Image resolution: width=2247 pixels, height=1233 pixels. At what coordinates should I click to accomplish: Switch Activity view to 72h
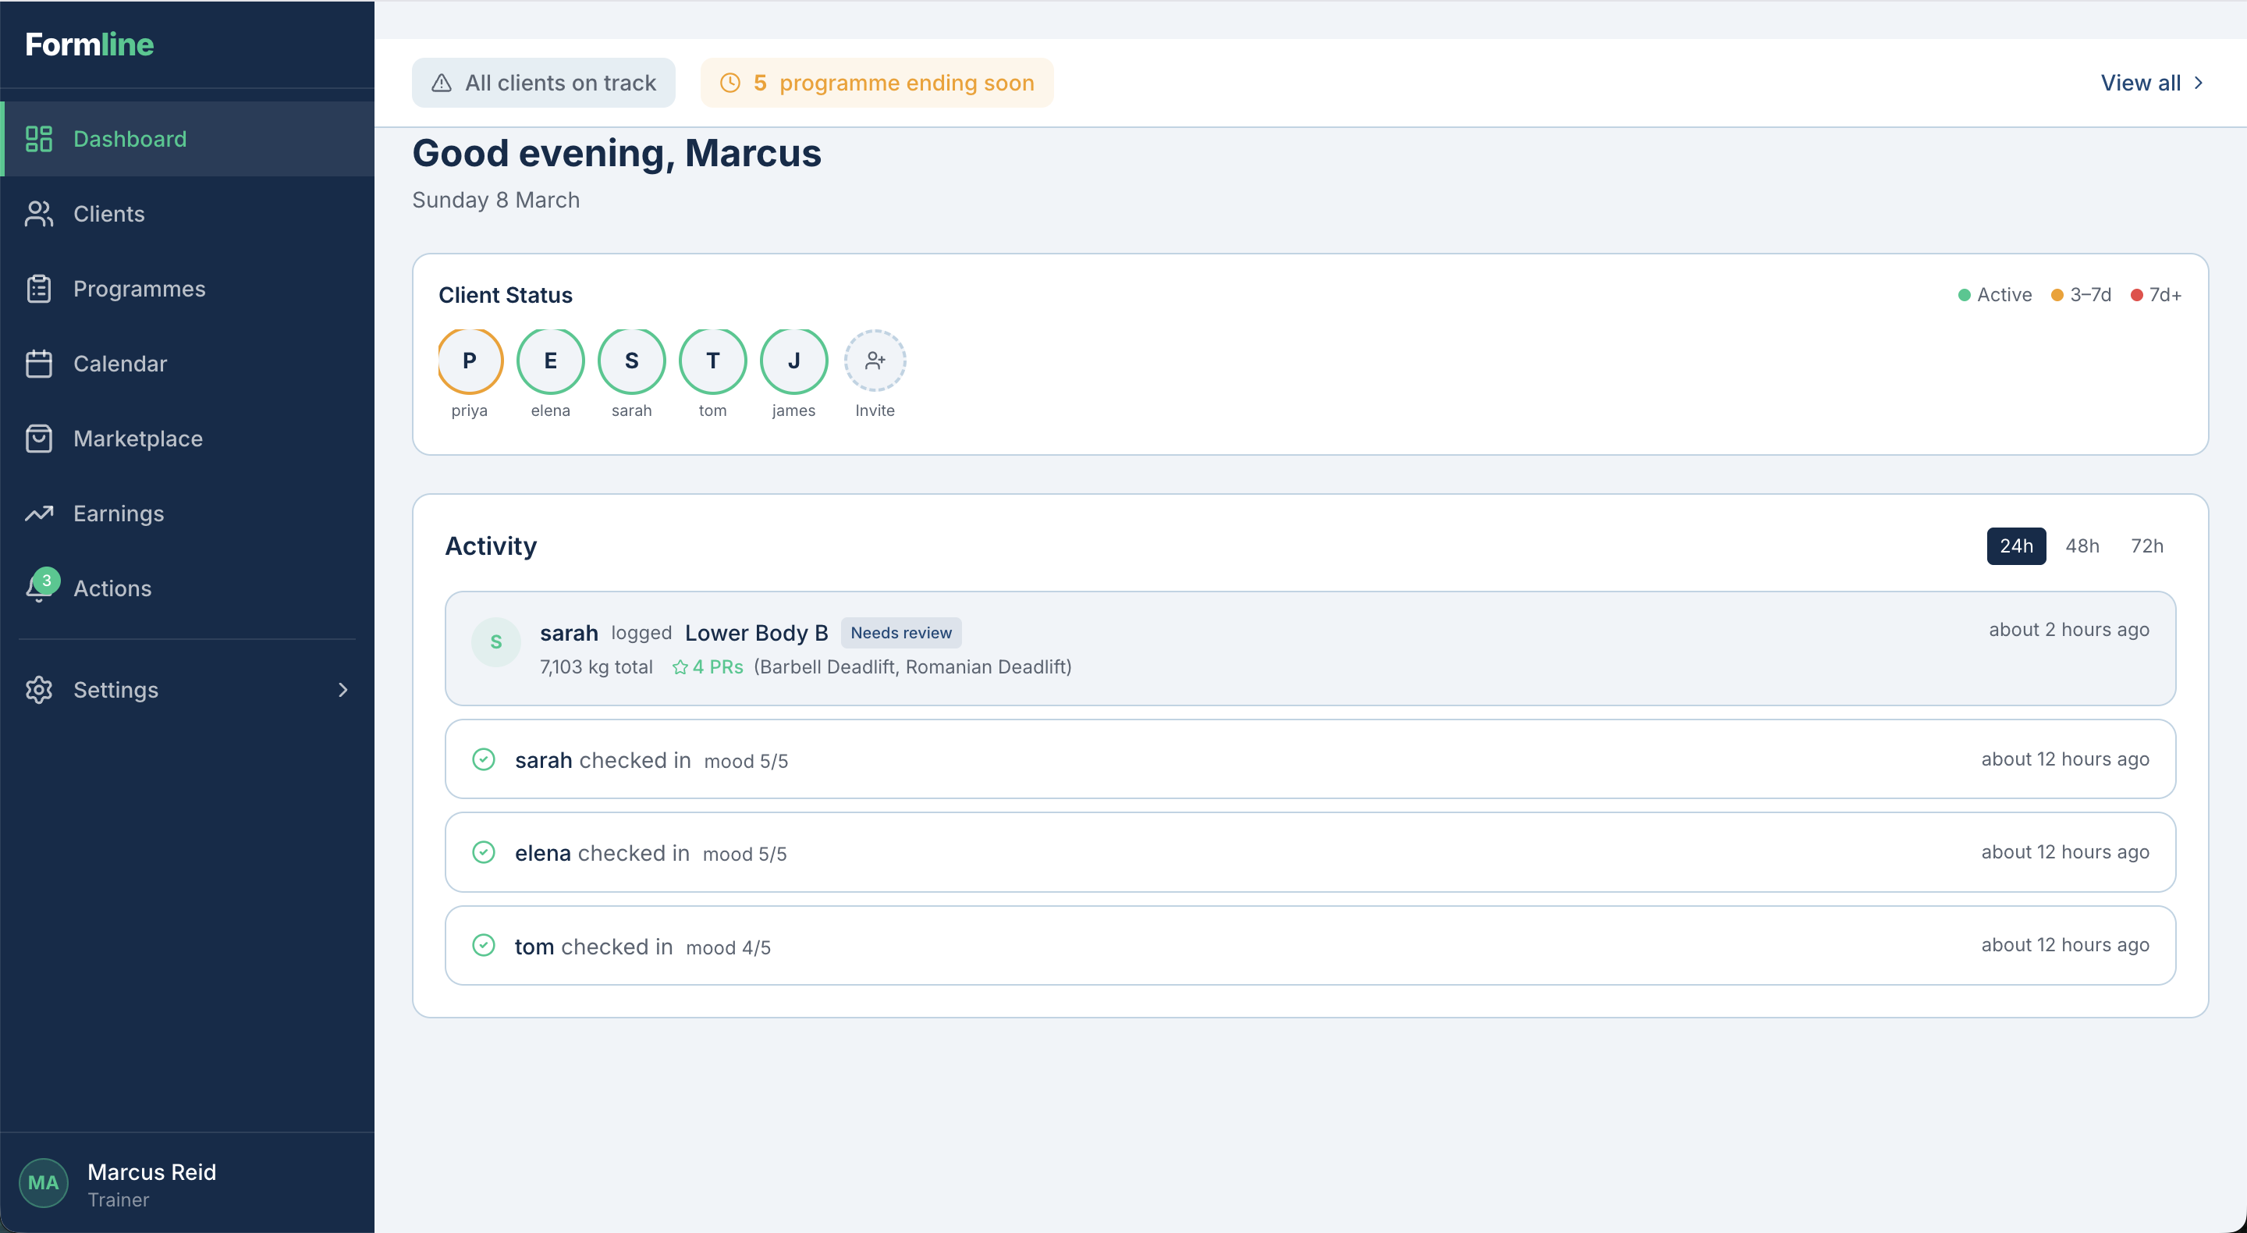tap(2146, 545)
